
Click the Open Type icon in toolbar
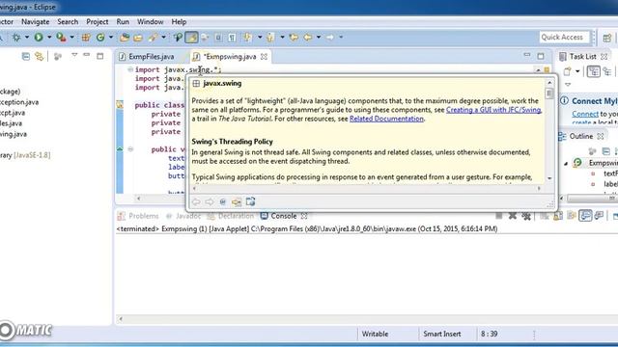pyautogui.click(x=125, y=38)
